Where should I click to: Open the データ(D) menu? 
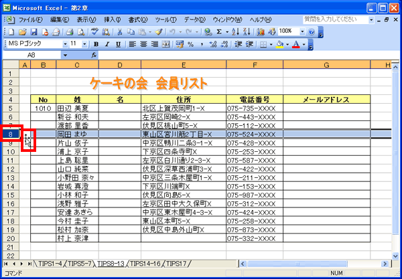point(194,19)
